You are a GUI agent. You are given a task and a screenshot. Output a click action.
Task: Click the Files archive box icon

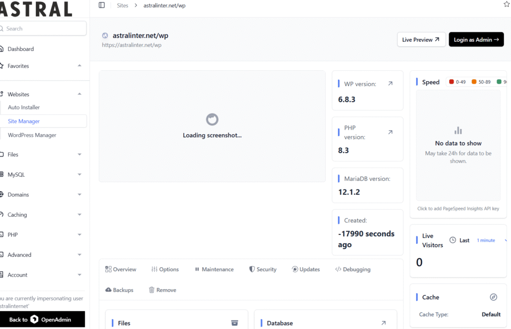click(235, 323)
